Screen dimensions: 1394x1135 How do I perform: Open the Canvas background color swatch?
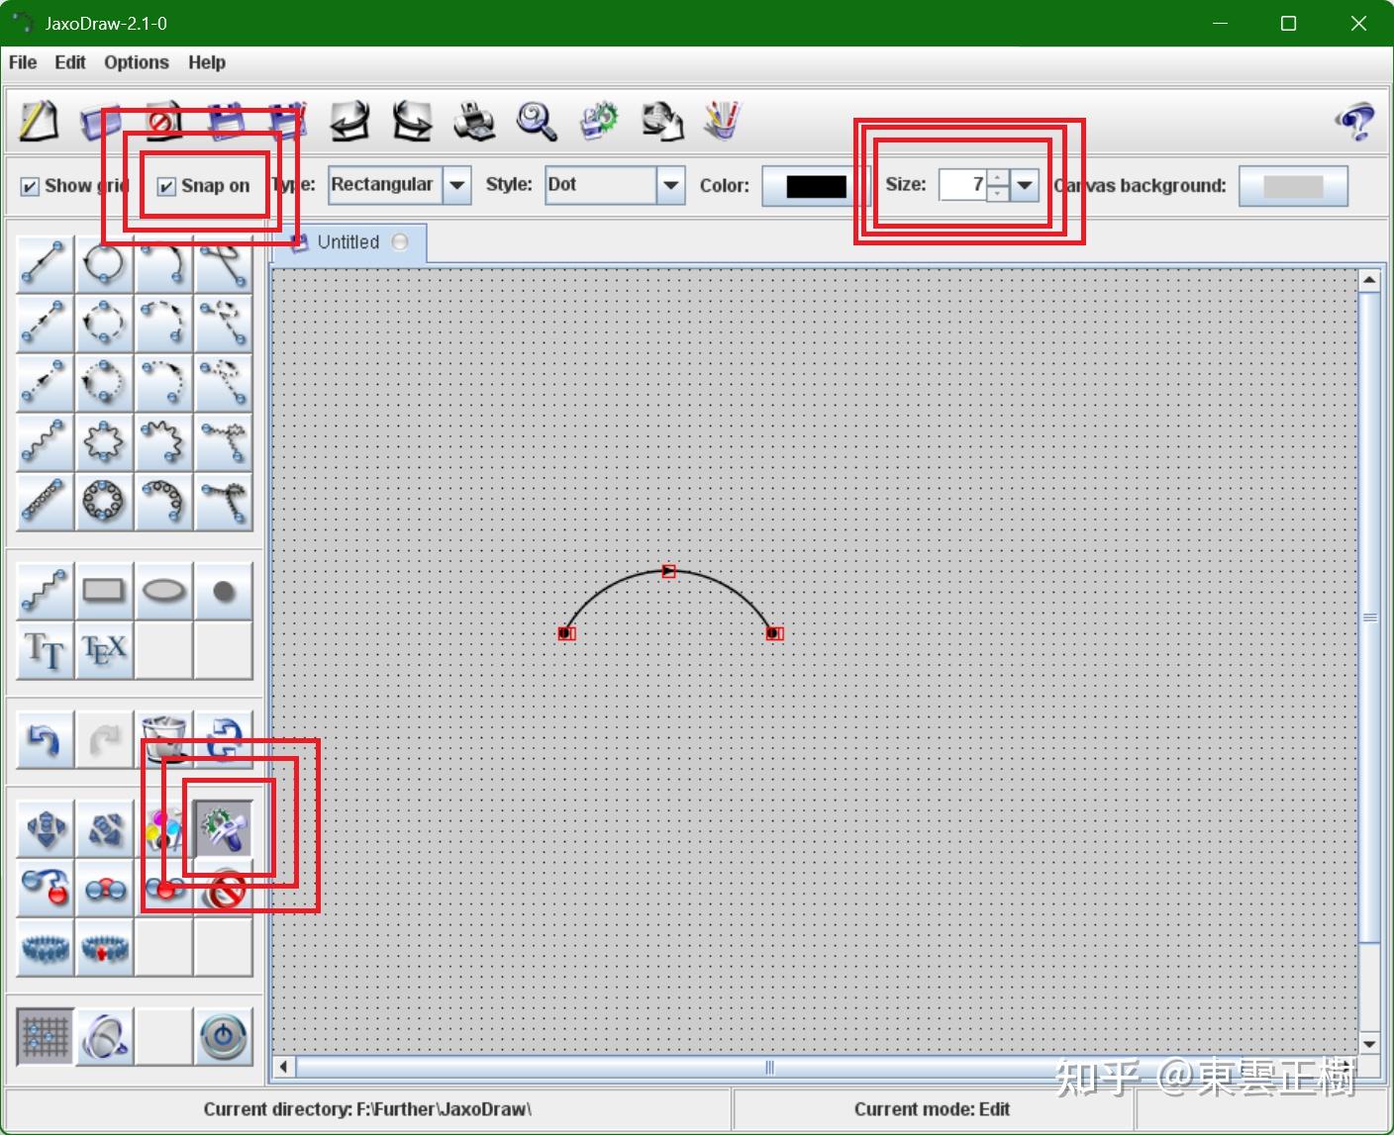pos(1293,186)
